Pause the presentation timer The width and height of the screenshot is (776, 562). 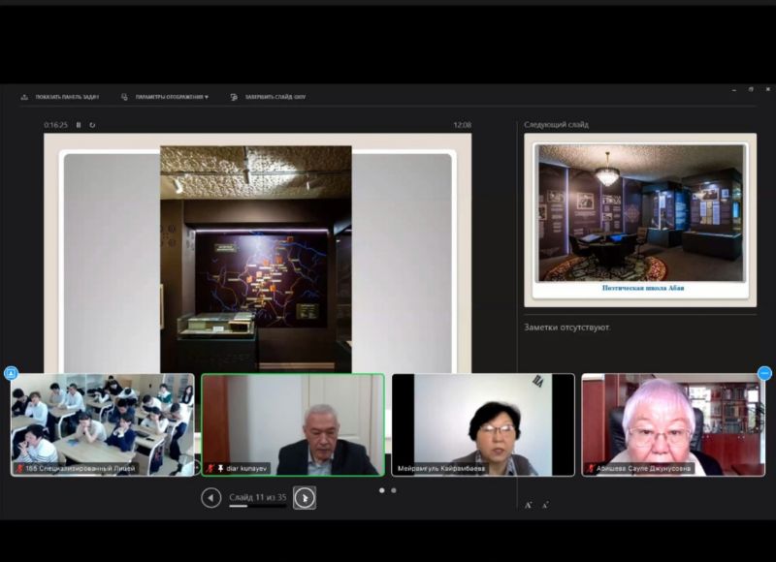pos(79,125)
